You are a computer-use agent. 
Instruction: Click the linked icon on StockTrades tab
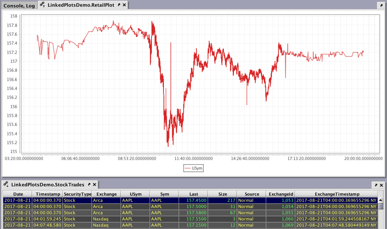coord(6,185)
